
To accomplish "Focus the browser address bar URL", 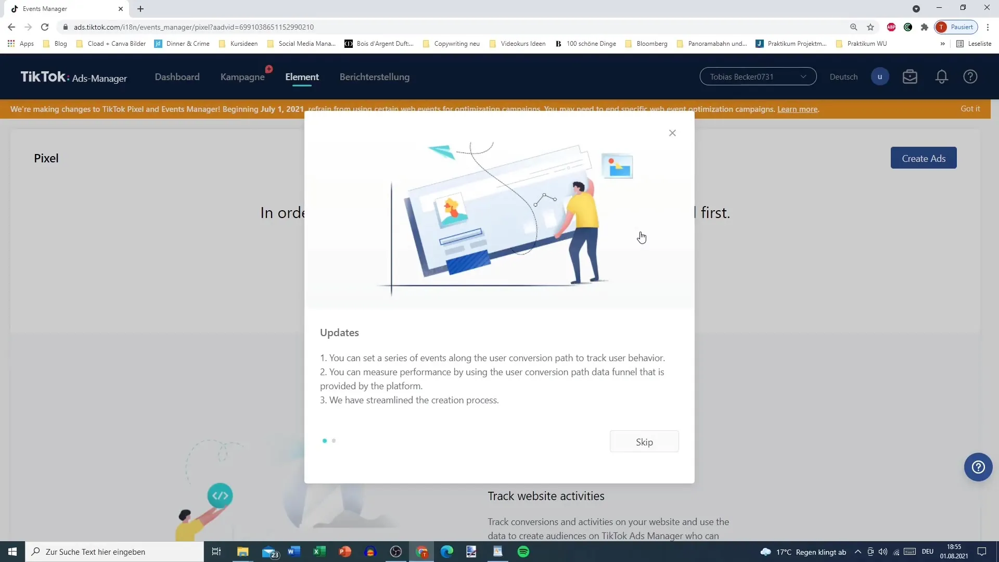I will [x=194, y=27].
